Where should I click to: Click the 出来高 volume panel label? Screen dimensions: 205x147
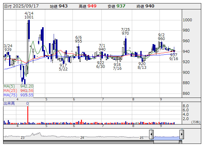(9, 104)
